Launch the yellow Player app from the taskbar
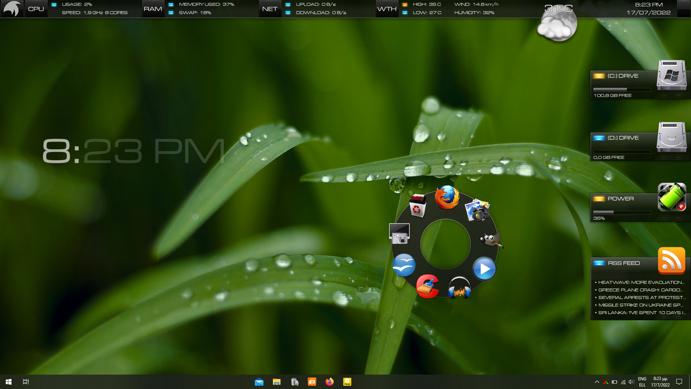The image size is (691, 389). (x=347, y=381)
